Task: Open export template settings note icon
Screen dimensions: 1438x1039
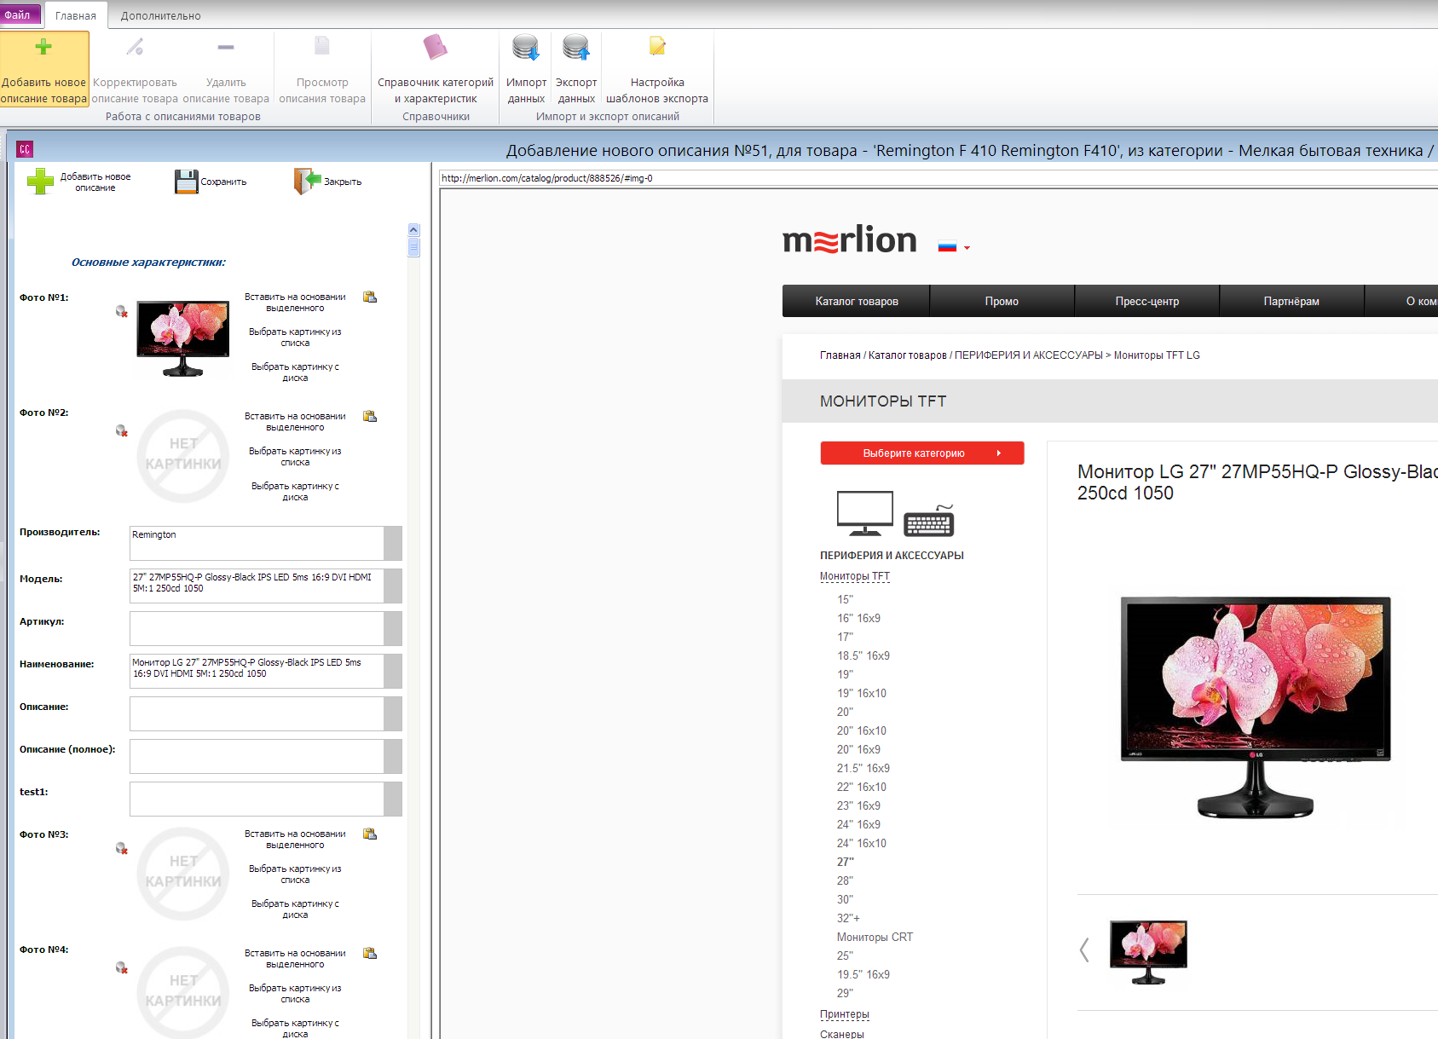Action: (x=657, y=46)
